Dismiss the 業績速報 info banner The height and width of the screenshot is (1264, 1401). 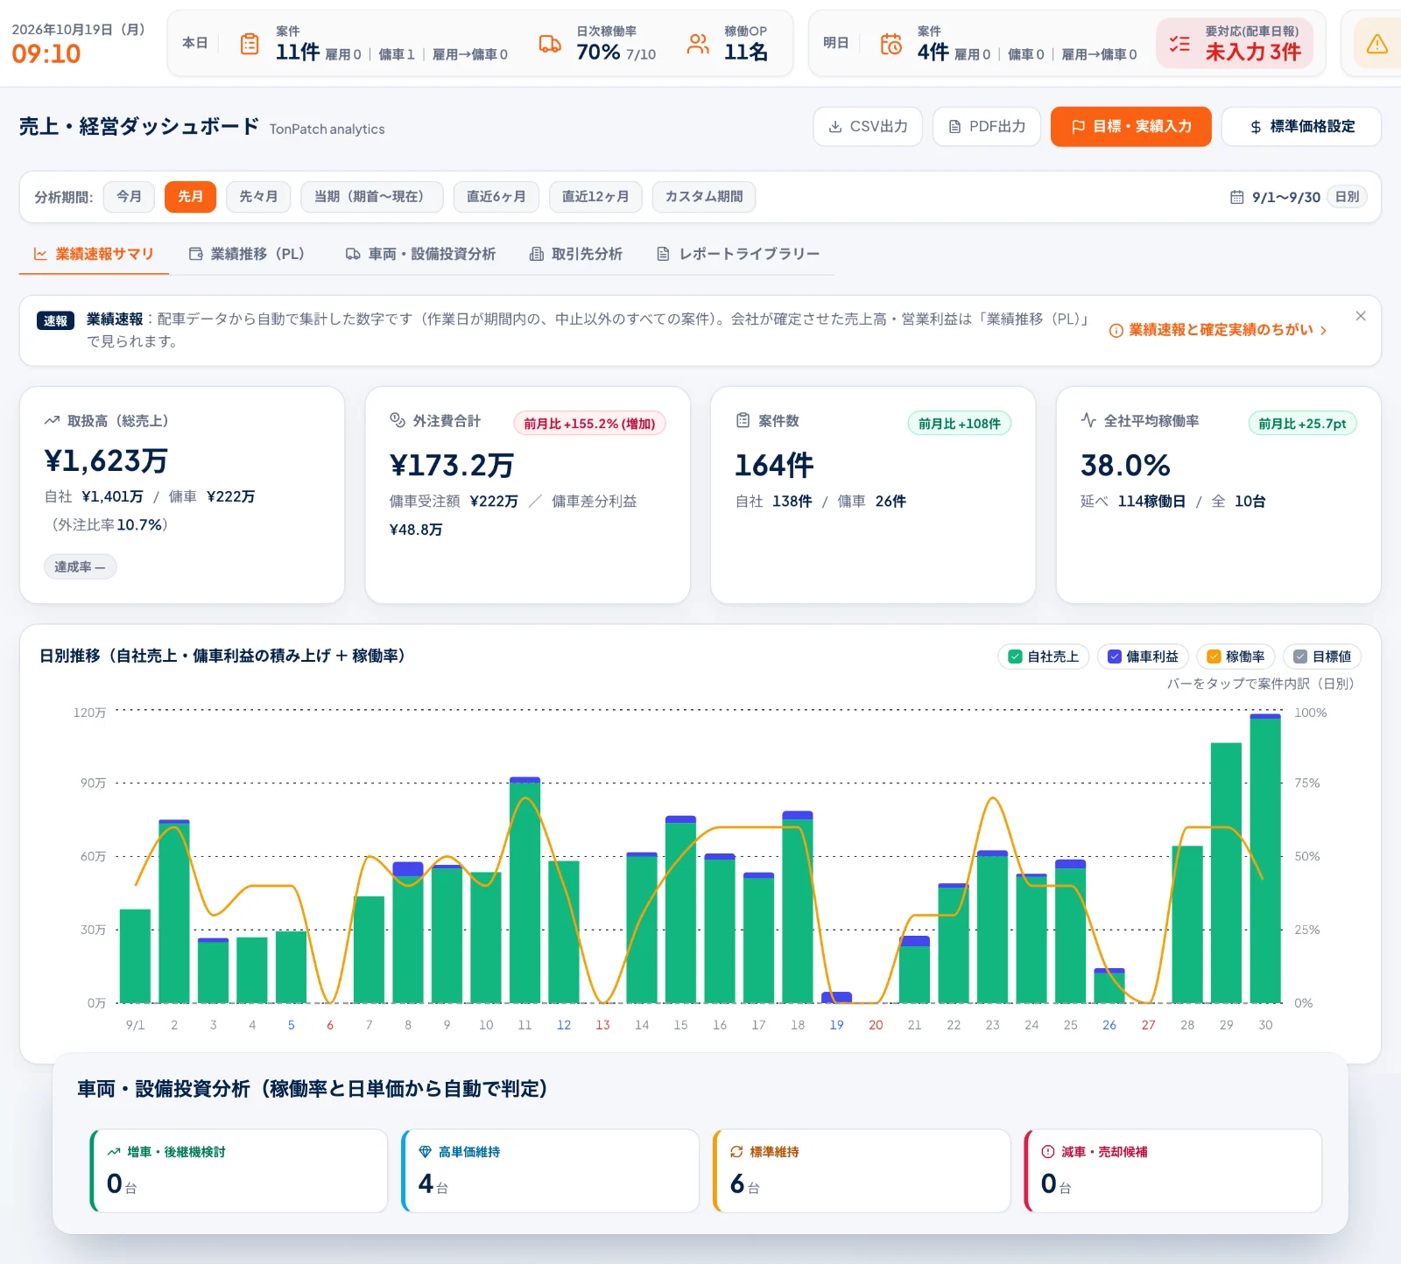1361,316
